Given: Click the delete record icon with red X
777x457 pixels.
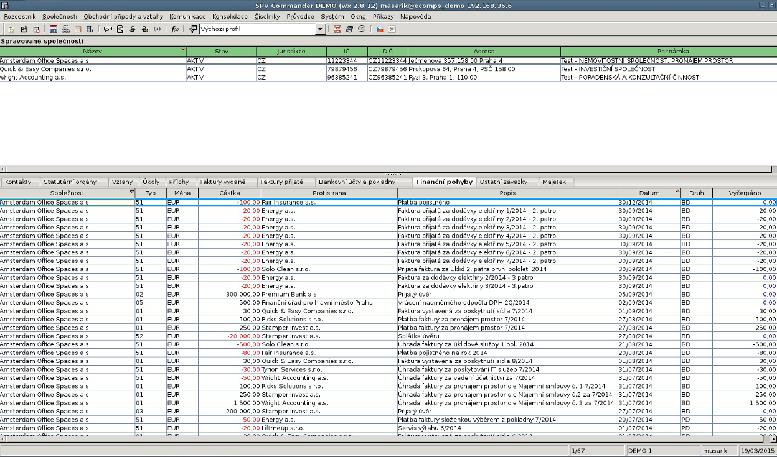Looking at the screenshot, I should tap(36, 29).
